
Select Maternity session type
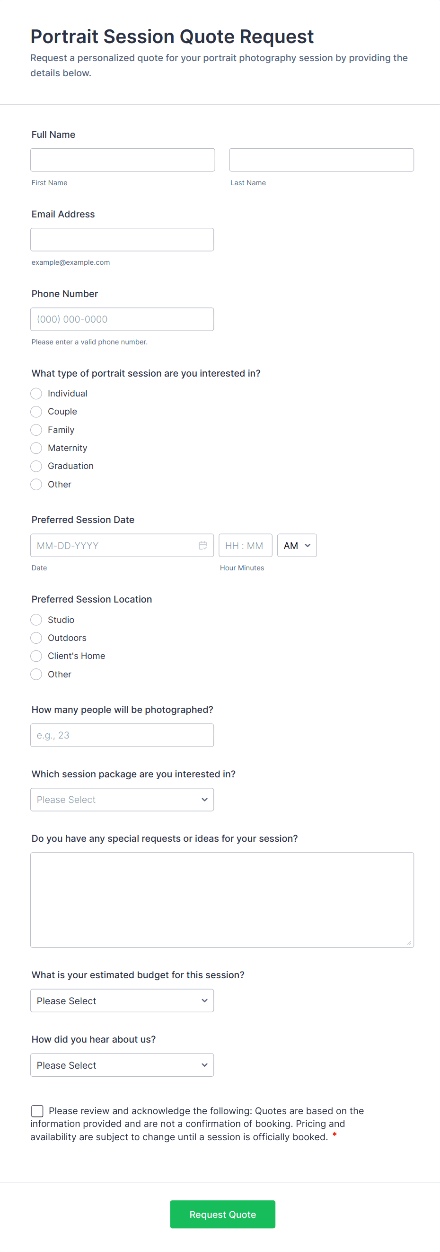click(36, 448)
